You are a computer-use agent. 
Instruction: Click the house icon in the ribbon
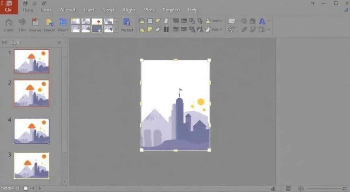tap(9, 22)
